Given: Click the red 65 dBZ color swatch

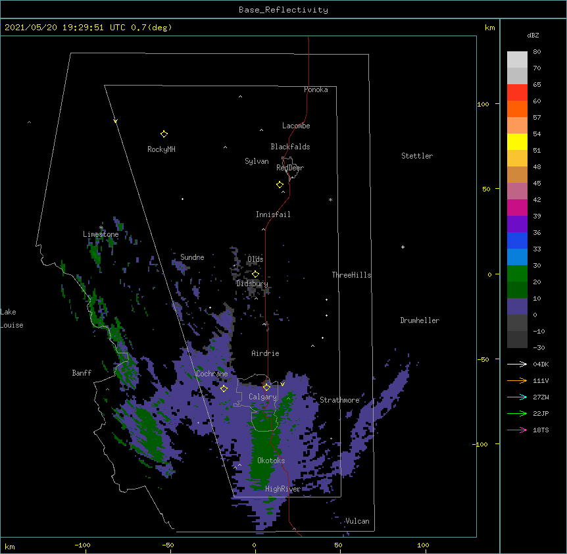Looking at the screenshot, I should [517, 92].
